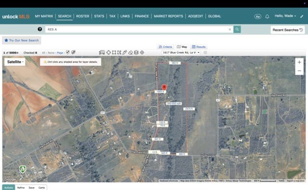The height and width of the screenshot is (190, 308).
Task: Select the draw radius circle tool
Action: pyautogui.click(x=108, y=52)
